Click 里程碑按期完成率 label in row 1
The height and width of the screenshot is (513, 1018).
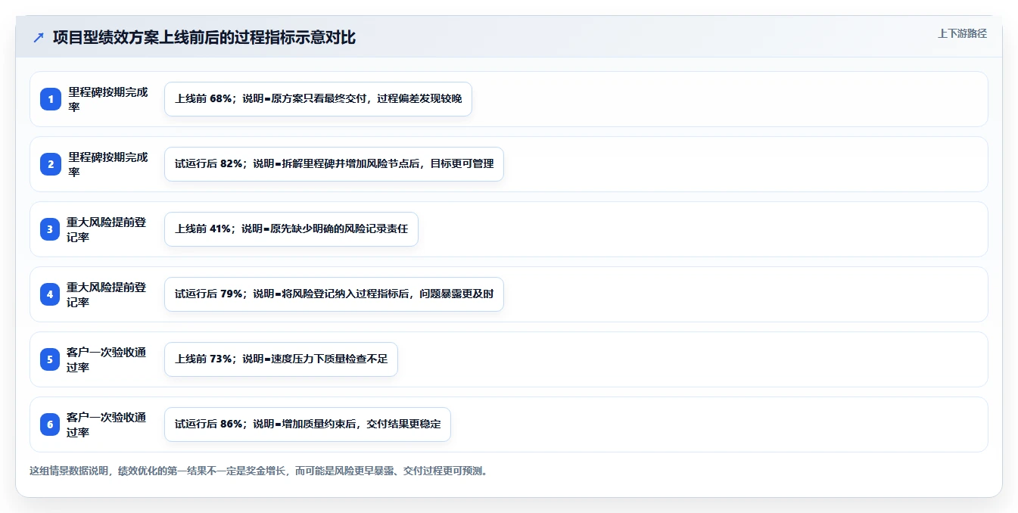click(108, 99)
